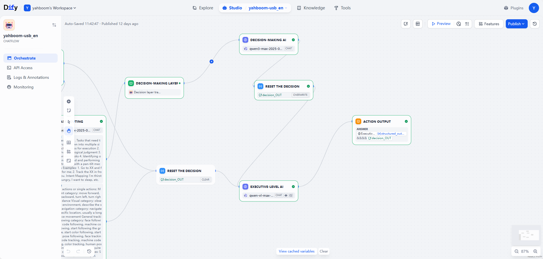
Task: Switch to hand pan mode
Action: pos(69,131)
